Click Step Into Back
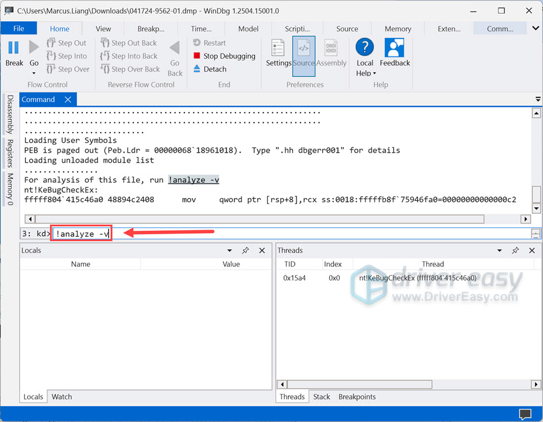Viewport: 543px width, 422px height. (129, 56)
